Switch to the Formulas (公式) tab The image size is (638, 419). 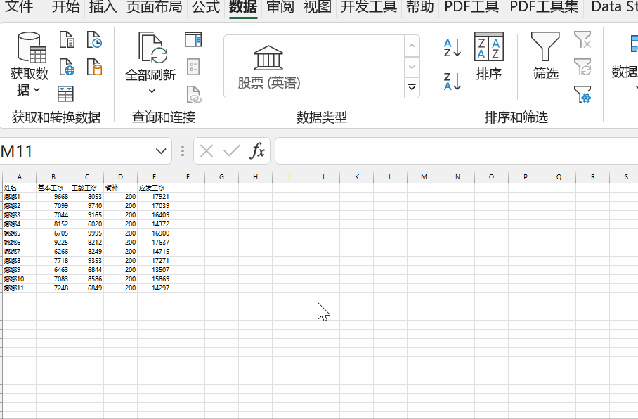(x=206, y=6)
